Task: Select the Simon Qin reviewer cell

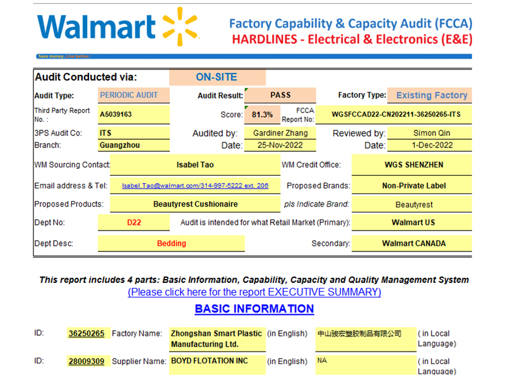Action: coord(432,133)
